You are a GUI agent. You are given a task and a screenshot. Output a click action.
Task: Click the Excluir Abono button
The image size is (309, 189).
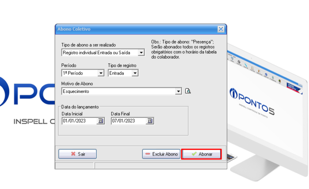pyautogui.click(x=161, y=154)
